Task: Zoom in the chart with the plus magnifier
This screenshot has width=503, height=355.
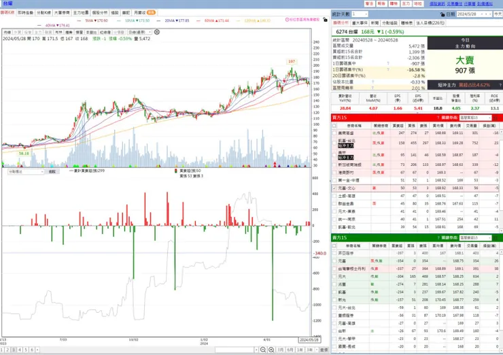Action: pos(271,350)
